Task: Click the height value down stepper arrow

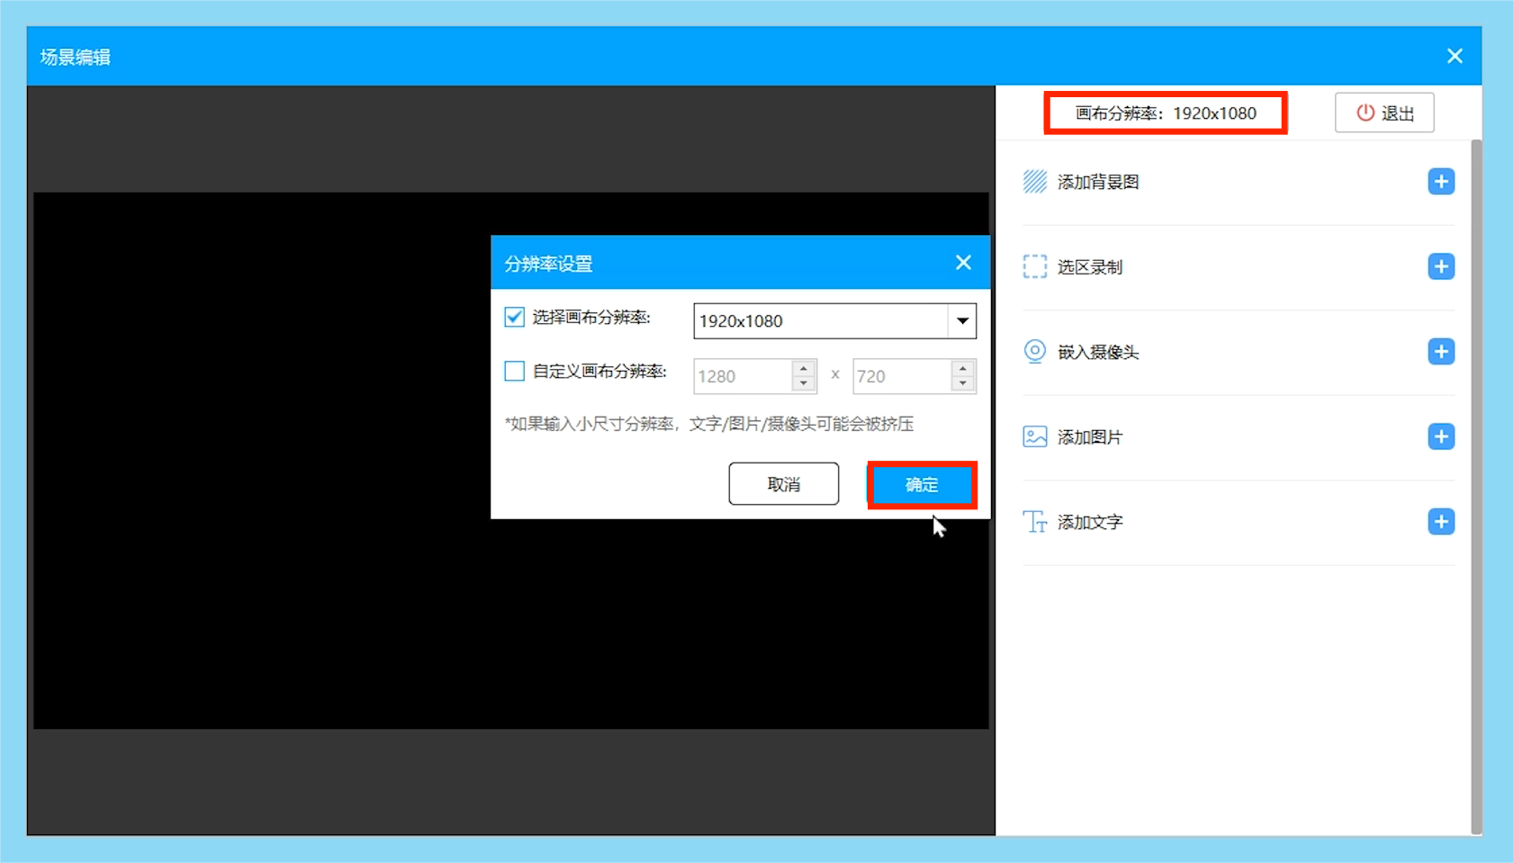Action: (963, 382)
